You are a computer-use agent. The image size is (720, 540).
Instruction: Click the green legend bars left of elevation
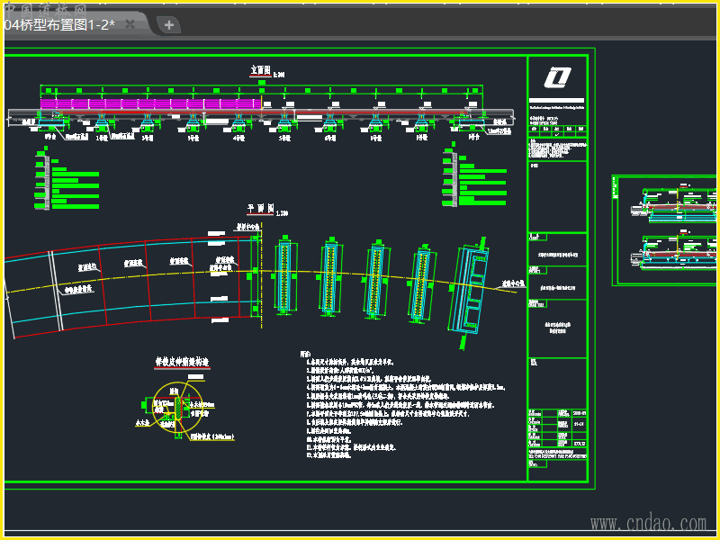[67, 180]
